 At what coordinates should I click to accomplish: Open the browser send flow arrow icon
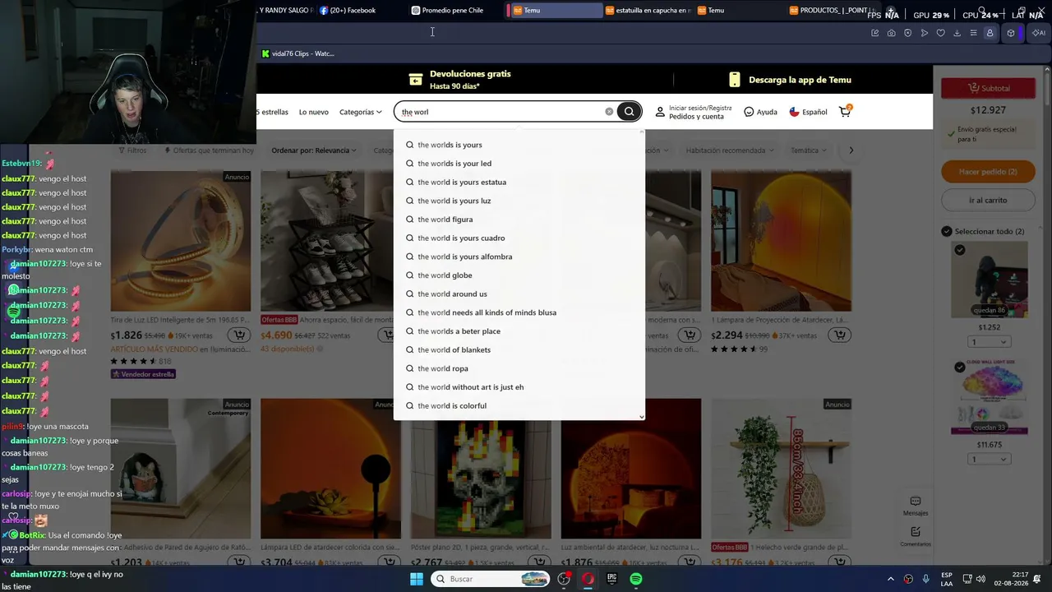click(x=924, y=33)
